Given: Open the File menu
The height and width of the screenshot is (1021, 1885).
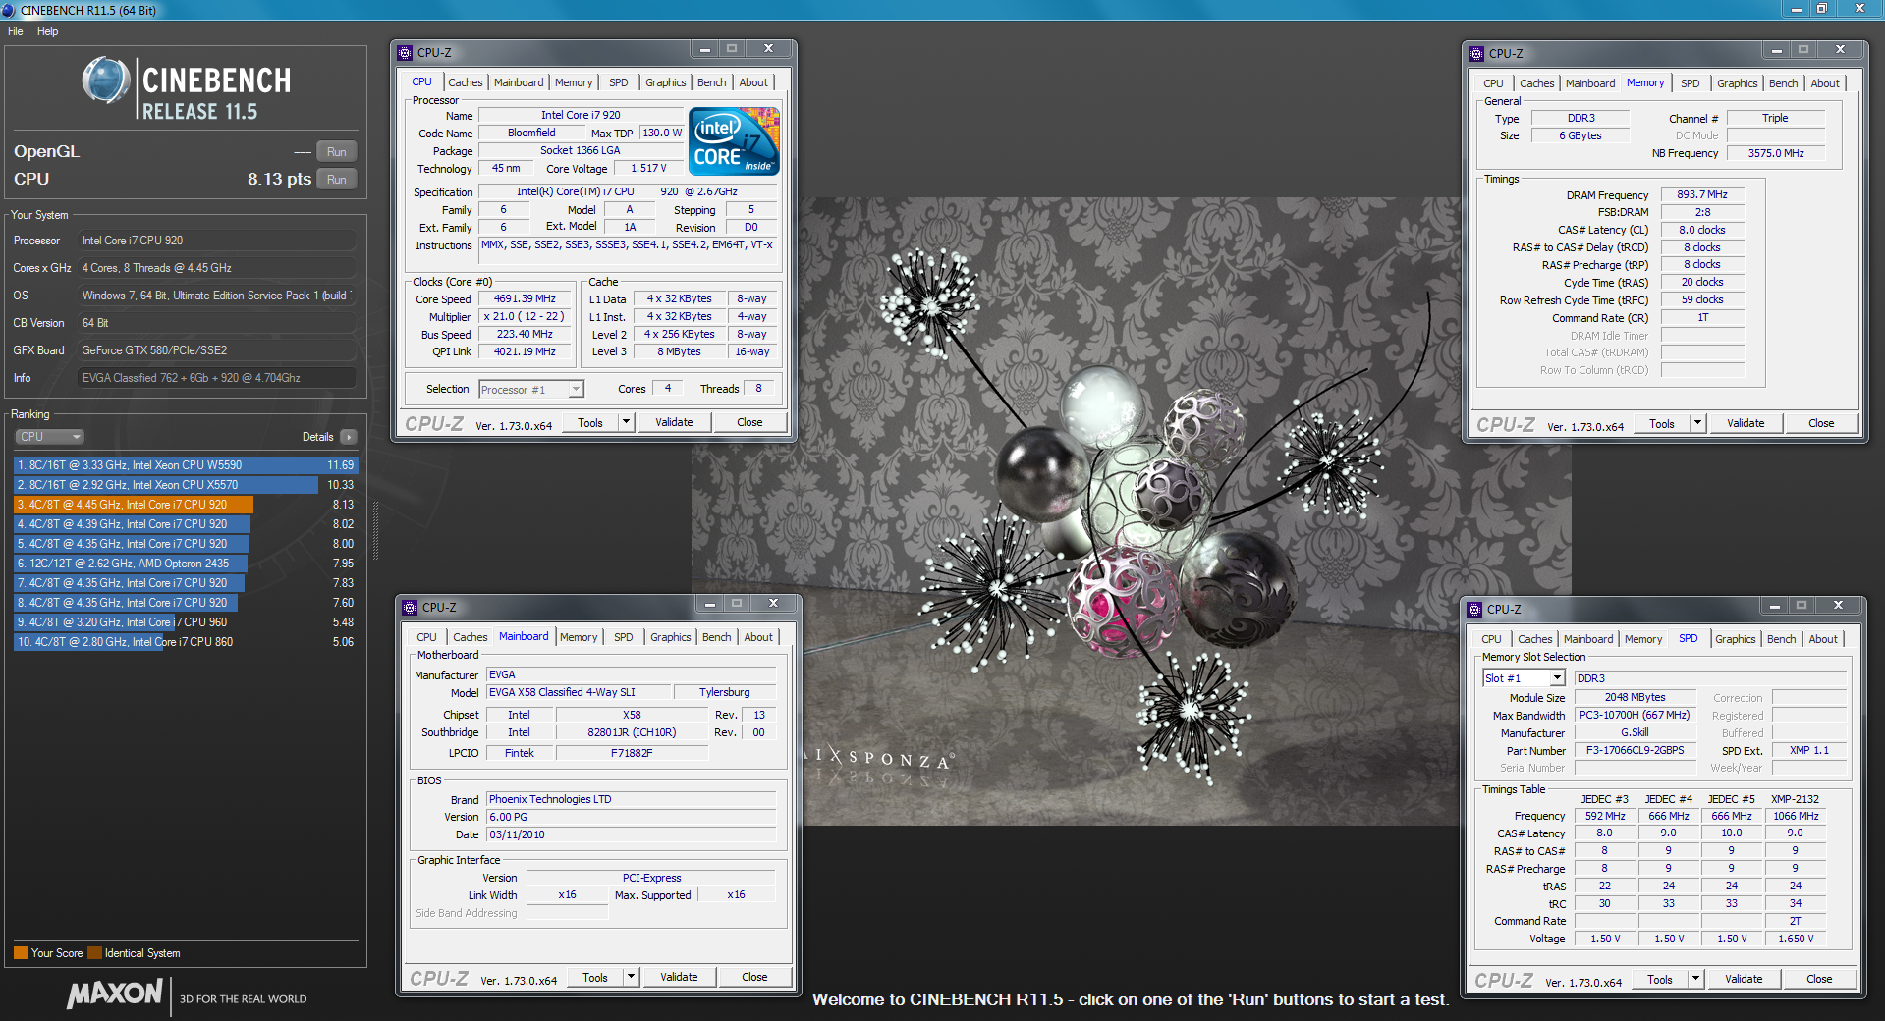Looking at the screenshot, I should [x=16, y=31].
